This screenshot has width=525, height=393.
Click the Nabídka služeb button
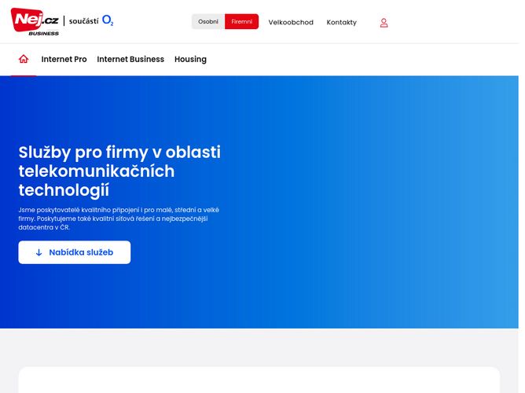pyautogui.click(x=75, y=252)
